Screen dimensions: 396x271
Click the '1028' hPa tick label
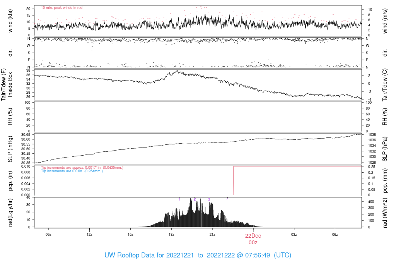point(372,162)
